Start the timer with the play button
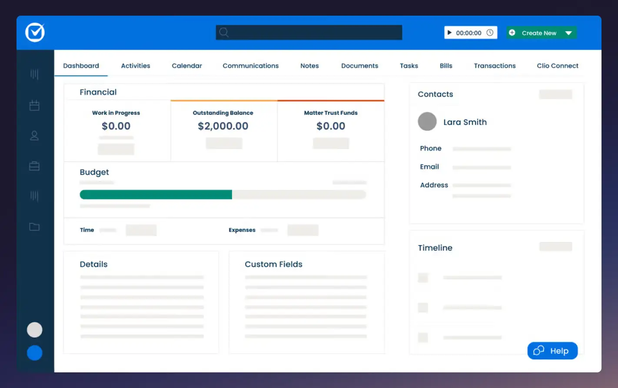 pos(450,32)
